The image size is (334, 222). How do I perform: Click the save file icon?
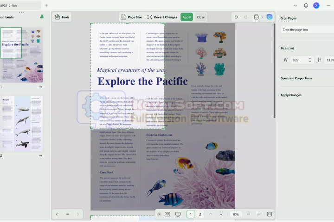pos(257,17)
